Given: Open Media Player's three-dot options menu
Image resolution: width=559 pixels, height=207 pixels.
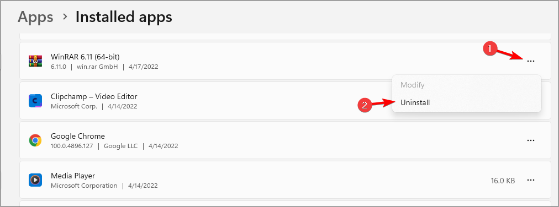Looking at the screenshot, I should [530, 181].
